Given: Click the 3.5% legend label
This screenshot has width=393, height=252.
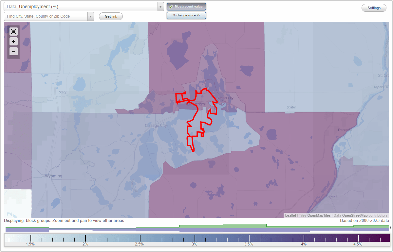Looking at the screenshot, I should [249, 244].
